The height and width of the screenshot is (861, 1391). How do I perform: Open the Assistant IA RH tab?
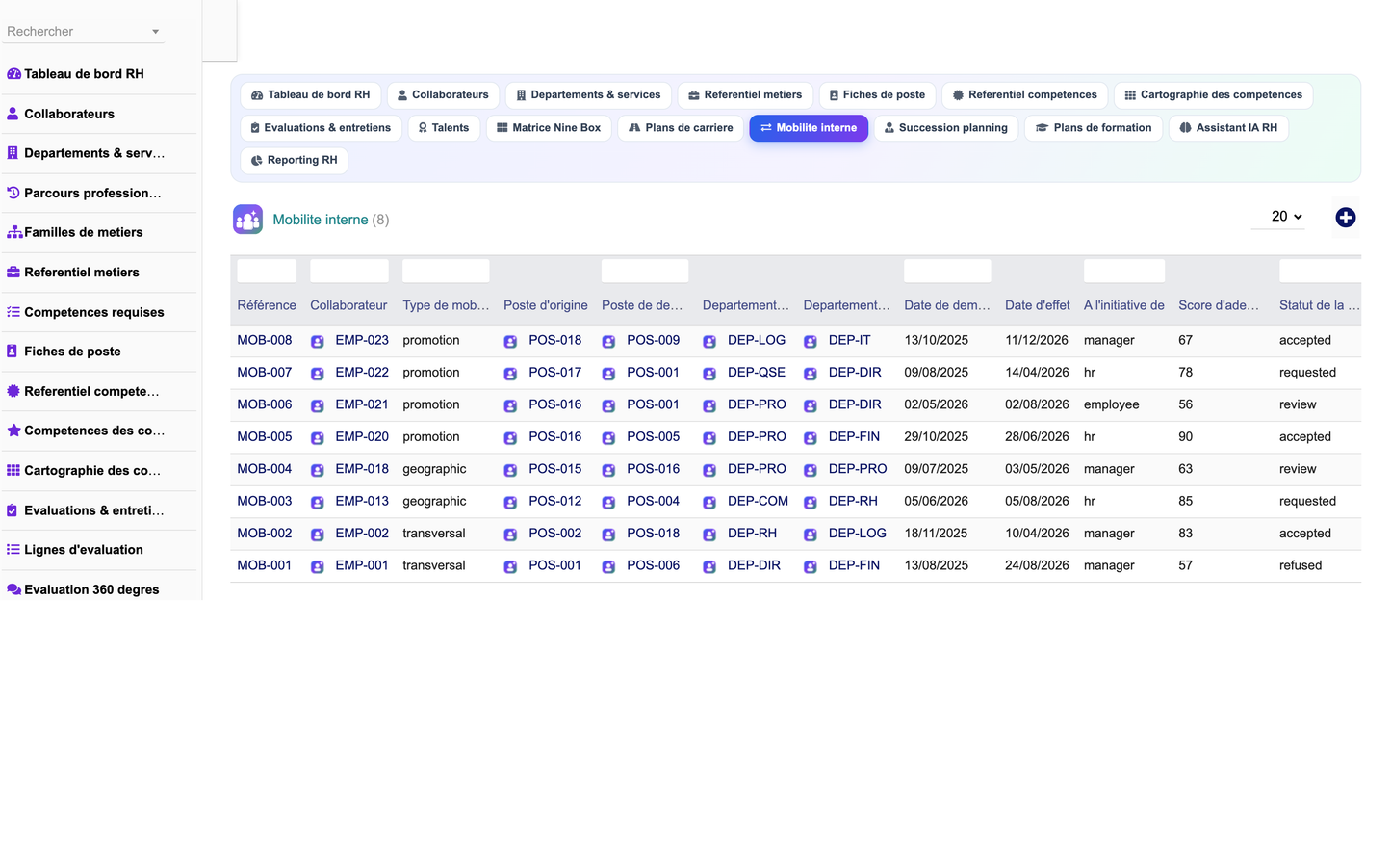click(1228, 128)
